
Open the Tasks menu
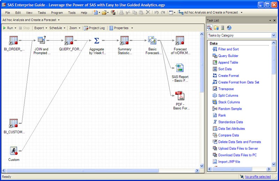[x=42, y=13]
